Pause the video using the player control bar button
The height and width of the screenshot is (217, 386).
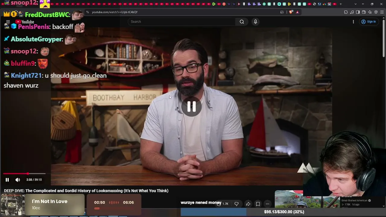click(7, 180)
